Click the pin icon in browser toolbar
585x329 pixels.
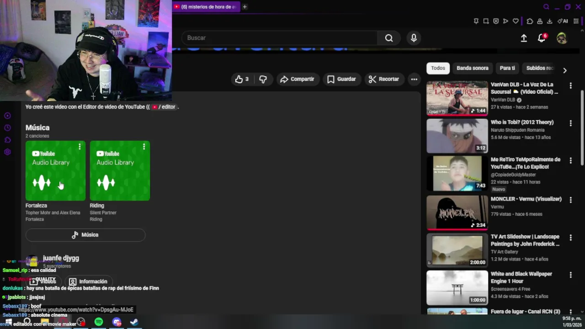point(476,21)
